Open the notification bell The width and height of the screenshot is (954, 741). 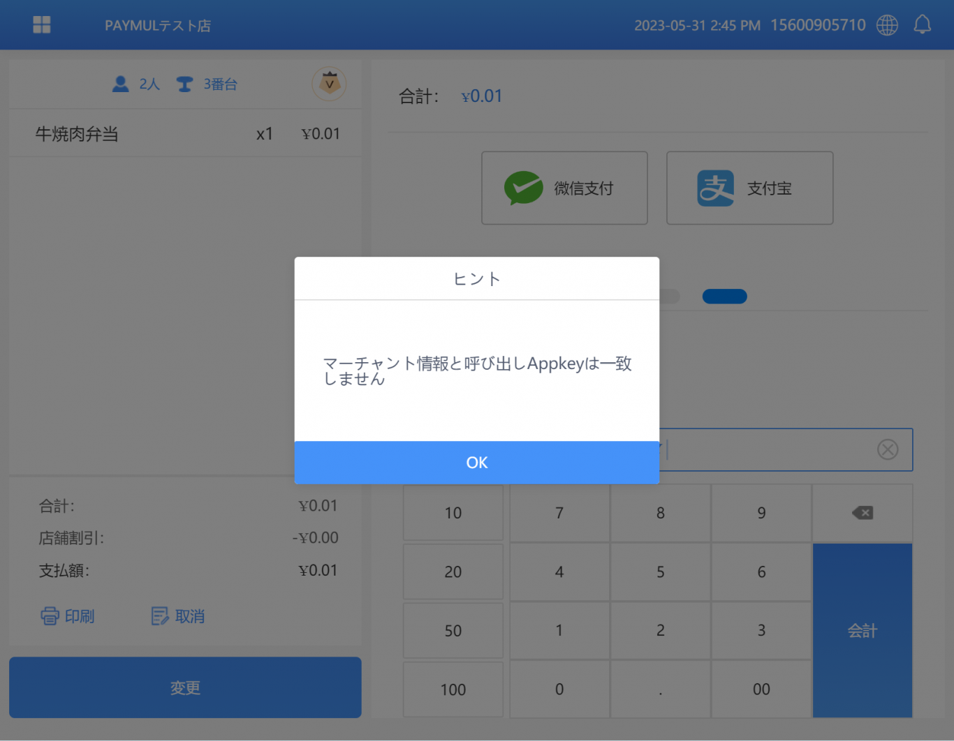coord(923,25)
